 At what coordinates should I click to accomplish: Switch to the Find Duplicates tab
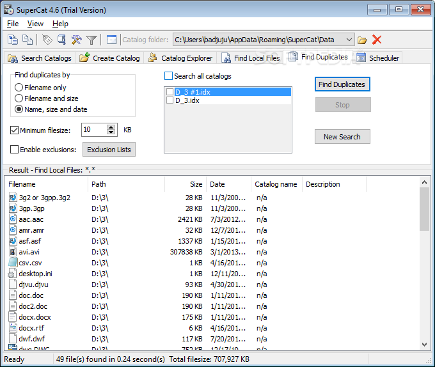[x=318, y=57]
